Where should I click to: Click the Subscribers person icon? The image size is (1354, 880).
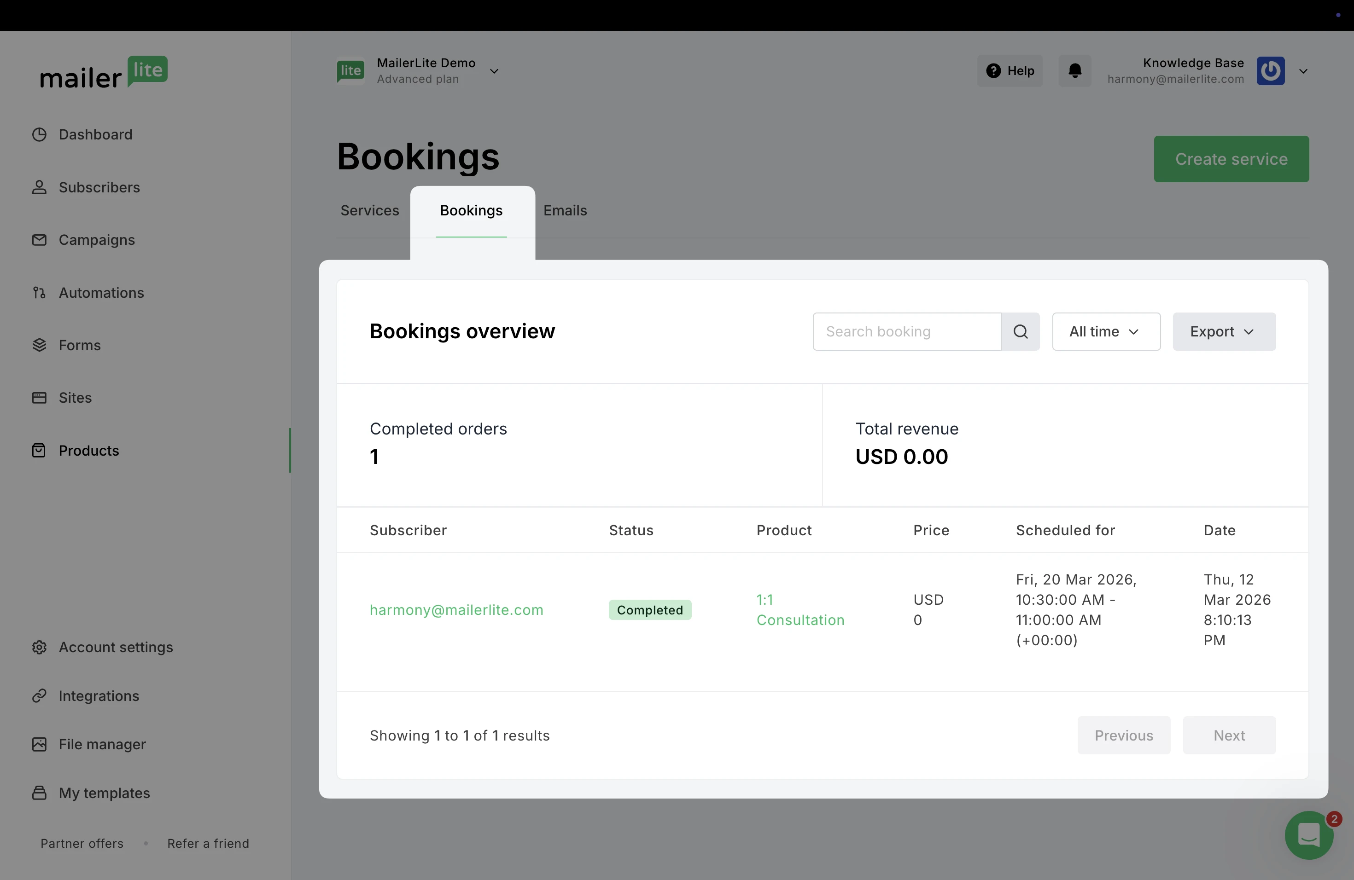pyautogui.click(x=39, y=188)
